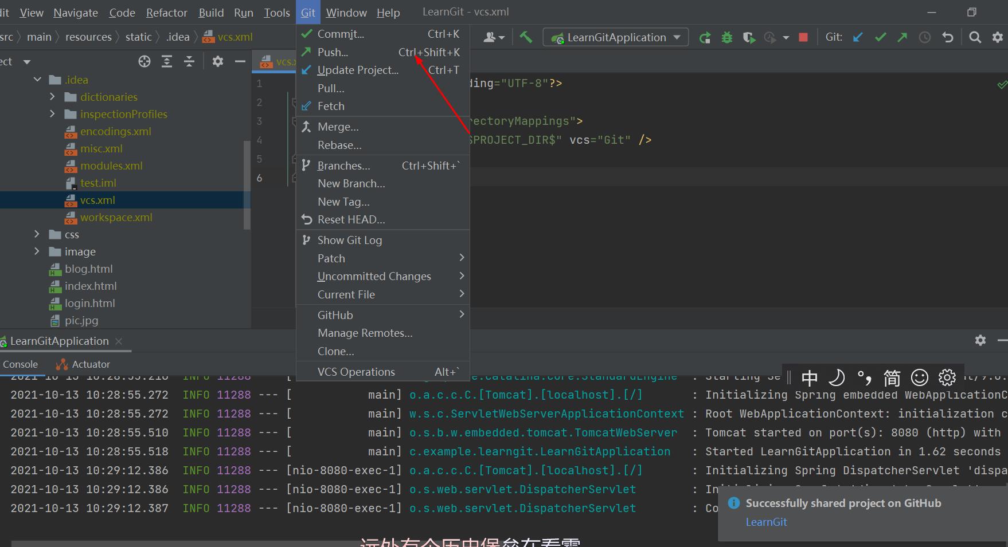Click the red Stop button
Screen dimensions: 1008x547
[803, 37]
